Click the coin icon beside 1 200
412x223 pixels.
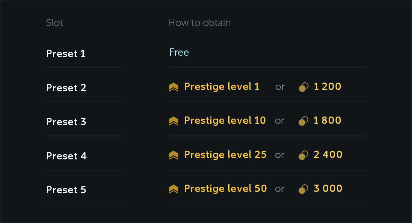[x=303, y=87]
